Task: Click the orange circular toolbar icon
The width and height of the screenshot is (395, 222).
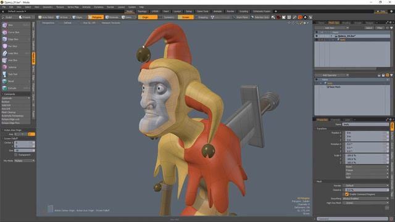Action: (x=300, y=17)
